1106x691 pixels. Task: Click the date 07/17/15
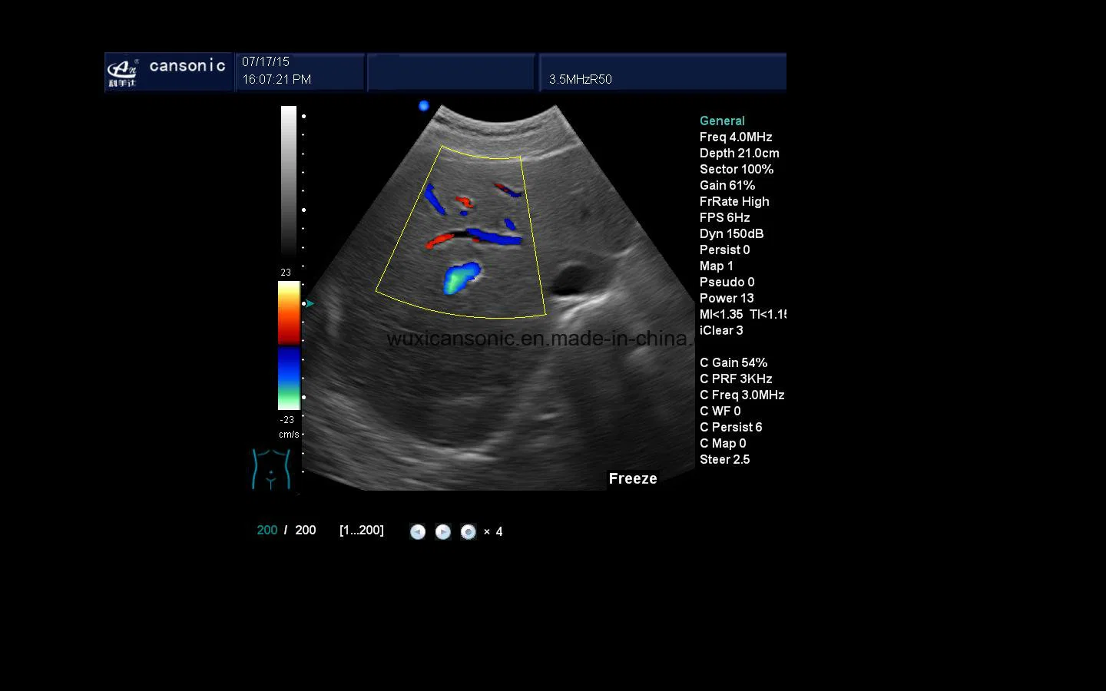click(266, 61)
